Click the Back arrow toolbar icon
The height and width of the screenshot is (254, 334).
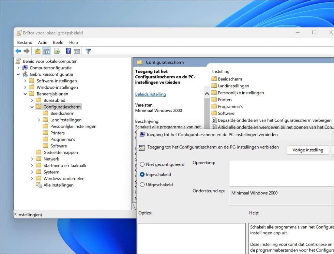[18, 51]
